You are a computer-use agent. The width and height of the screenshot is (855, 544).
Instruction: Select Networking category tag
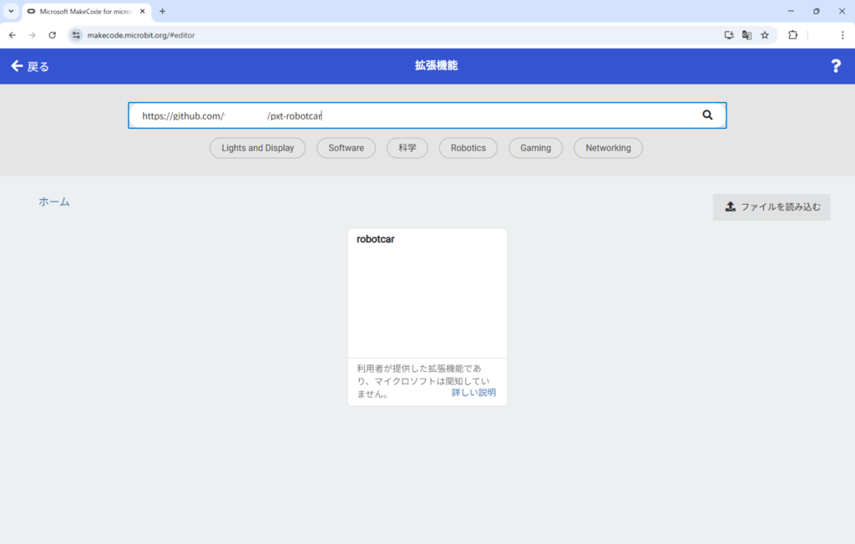click(x=608, y=148)
